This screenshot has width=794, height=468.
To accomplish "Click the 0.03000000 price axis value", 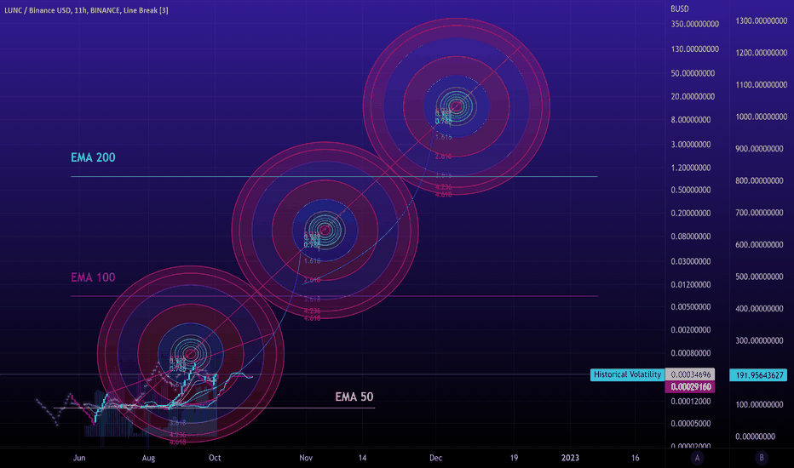I will pos(691,261).
